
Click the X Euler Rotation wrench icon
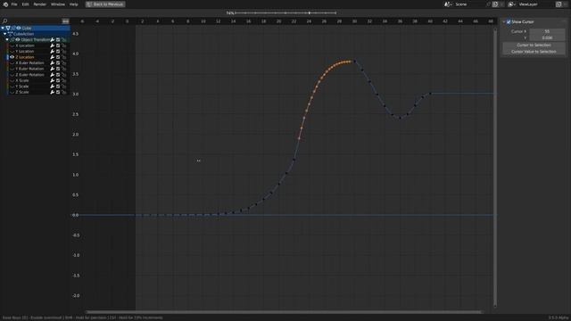[x=52, y=63]
